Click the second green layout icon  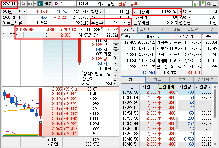[x=202, y=4]
